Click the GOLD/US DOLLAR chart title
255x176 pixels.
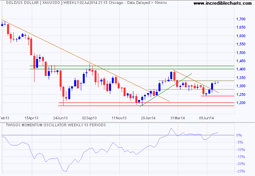pos(22,3)
